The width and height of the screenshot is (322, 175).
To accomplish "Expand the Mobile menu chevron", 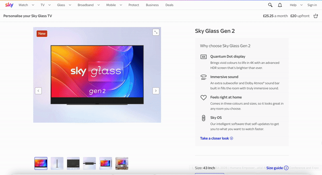I will coord(121,5).
